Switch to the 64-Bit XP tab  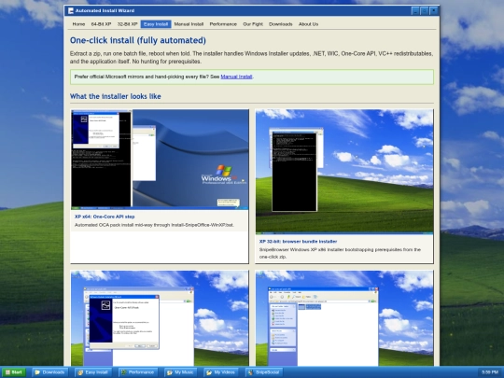point(101,24)
